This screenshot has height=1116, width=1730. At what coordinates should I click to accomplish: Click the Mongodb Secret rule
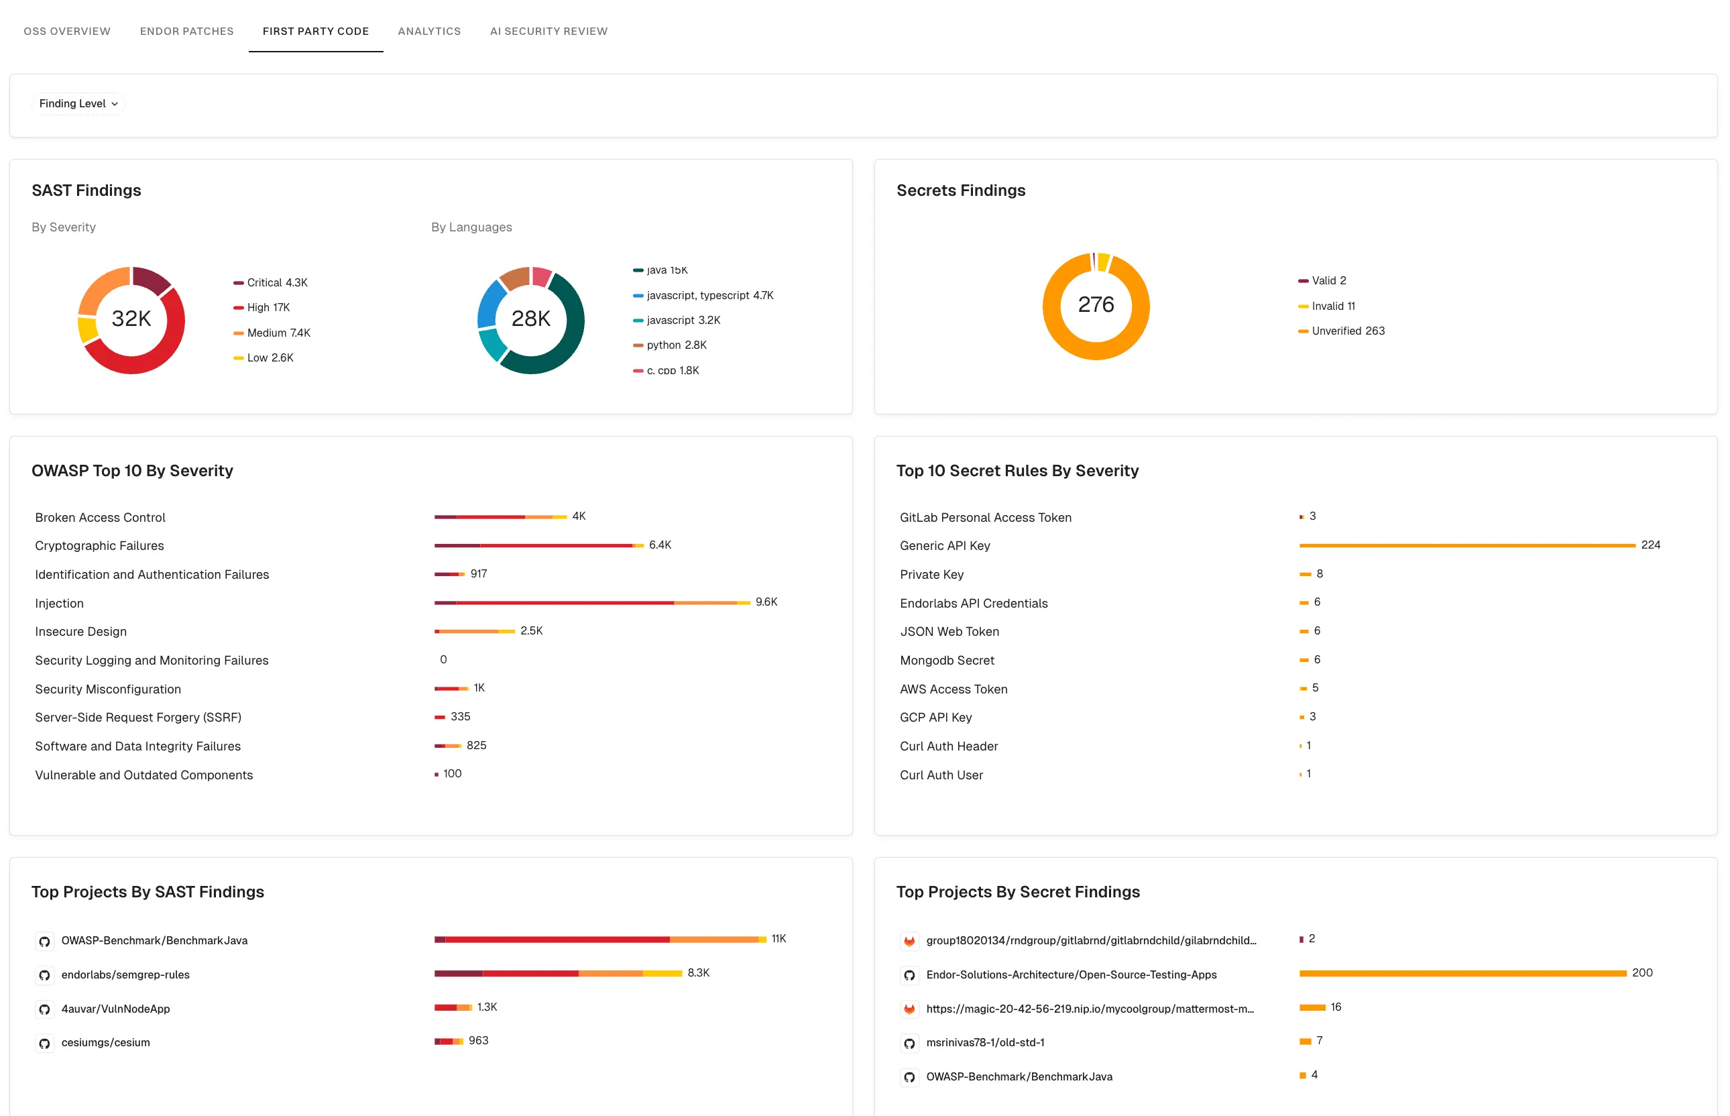(x=947, y=660)
